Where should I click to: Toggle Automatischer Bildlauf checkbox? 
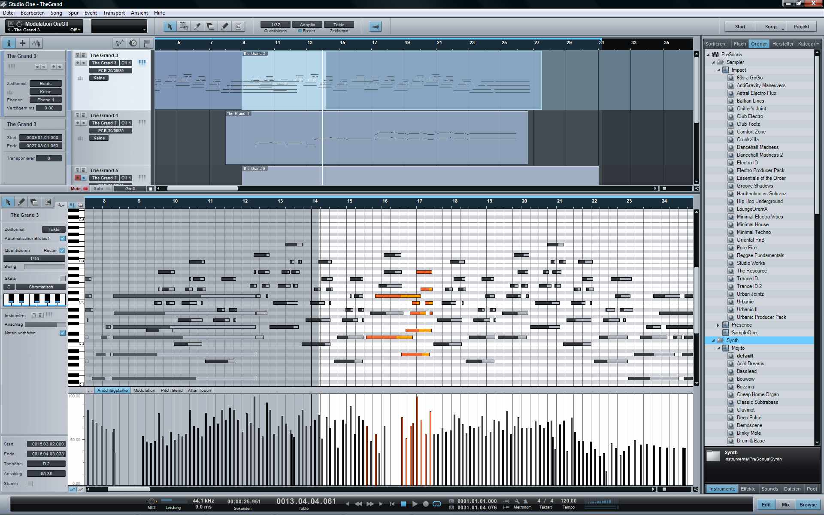pos(63,239)
